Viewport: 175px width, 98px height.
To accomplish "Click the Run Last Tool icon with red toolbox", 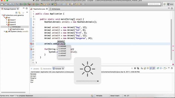I will click(29, 4).
